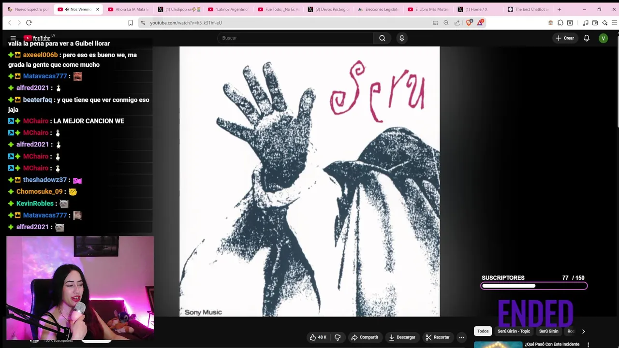Open the green V account avatar
The width and height of the screenshot is (619, 348).
tap(603, 38)
